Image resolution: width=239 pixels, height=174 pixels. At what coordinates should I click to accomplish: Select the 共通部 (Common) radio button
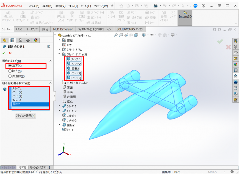(x=10, y=76)
